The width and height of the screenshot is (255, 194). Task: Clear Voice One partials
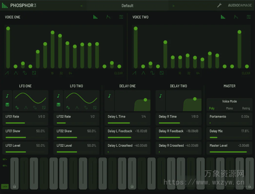(118, 73)
